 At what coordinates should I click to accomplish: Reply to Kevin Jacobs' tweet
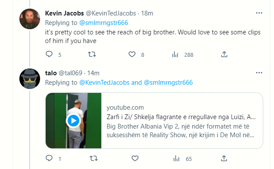pyautogui.click(x=49, y=54)
